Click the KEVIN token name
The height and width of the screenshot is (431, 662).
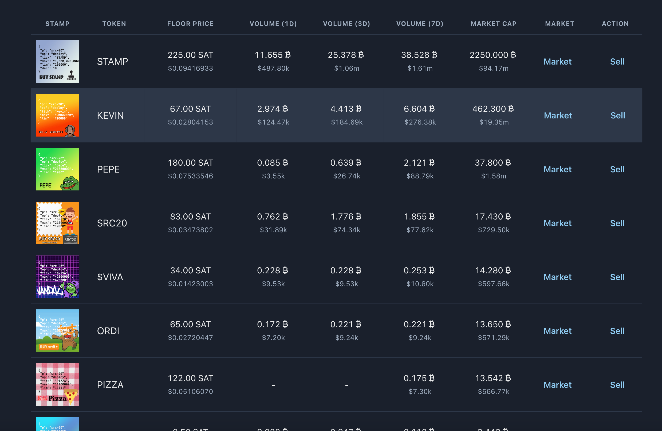[x=110, y=115]
